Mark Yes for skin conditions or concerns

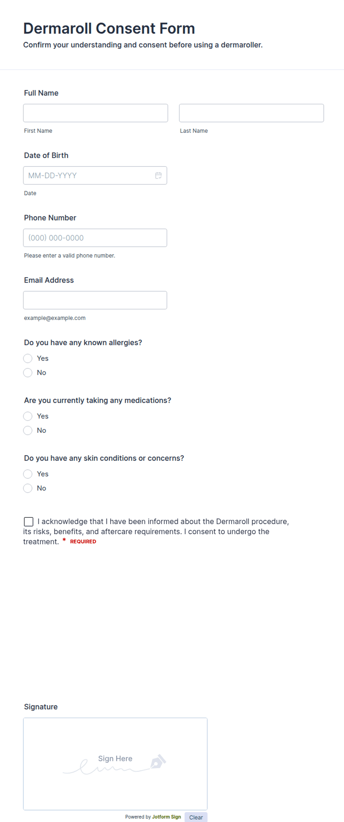click(x=28, y=474)
